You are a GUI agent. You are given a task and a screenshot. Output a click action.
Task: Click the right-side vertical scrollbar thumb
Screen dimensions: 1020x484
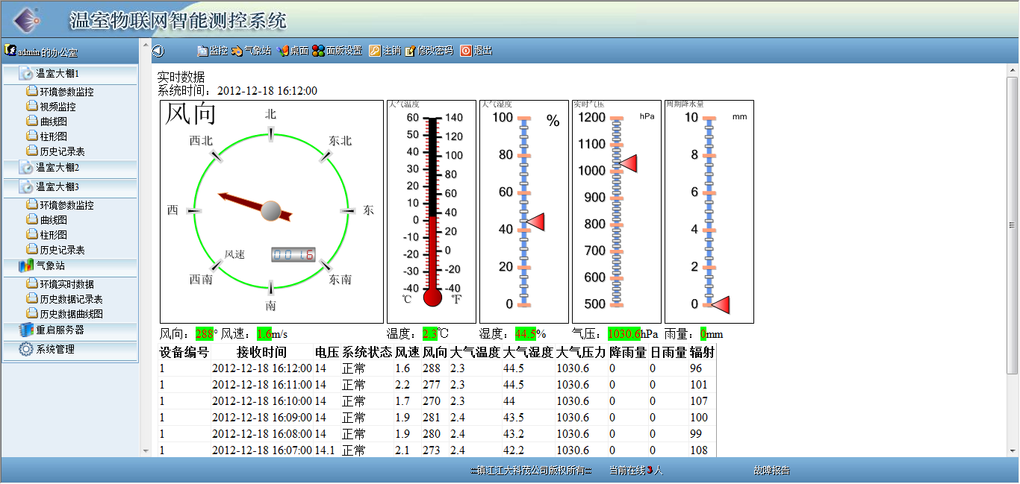1013,224
